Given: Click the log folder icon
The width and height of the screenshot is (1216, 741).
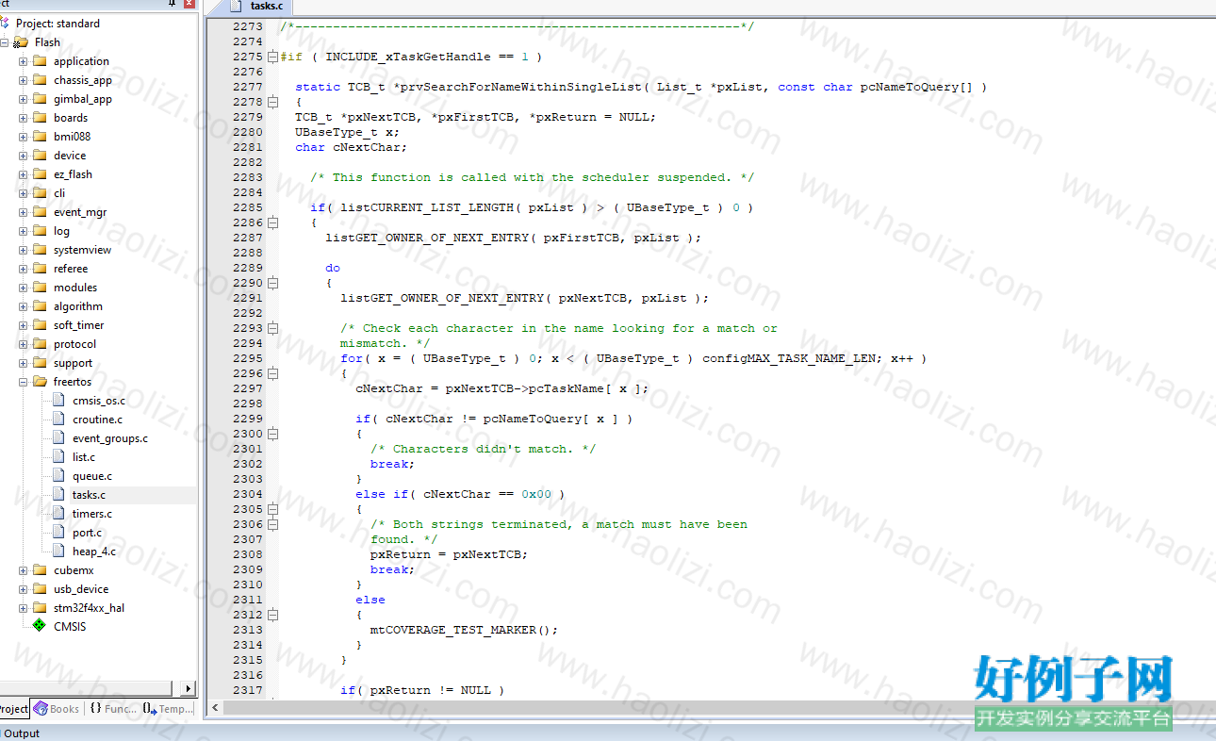Looking at the screenshot, I should pos(40,231).
